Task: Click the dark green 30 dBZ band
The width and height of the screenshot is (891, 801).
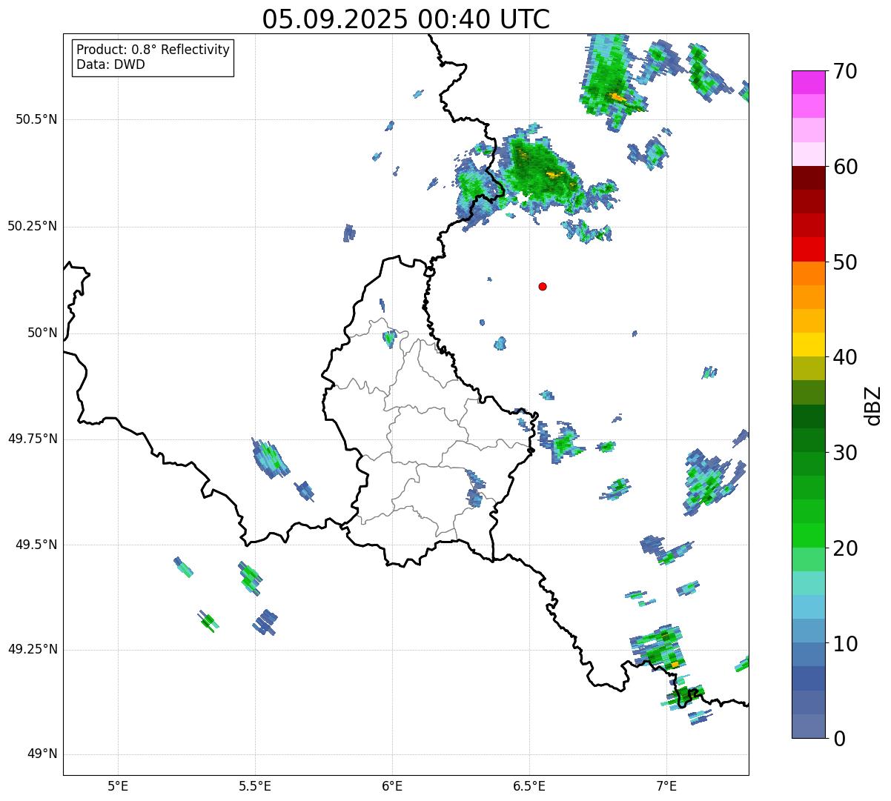Action: coord(808,440)
